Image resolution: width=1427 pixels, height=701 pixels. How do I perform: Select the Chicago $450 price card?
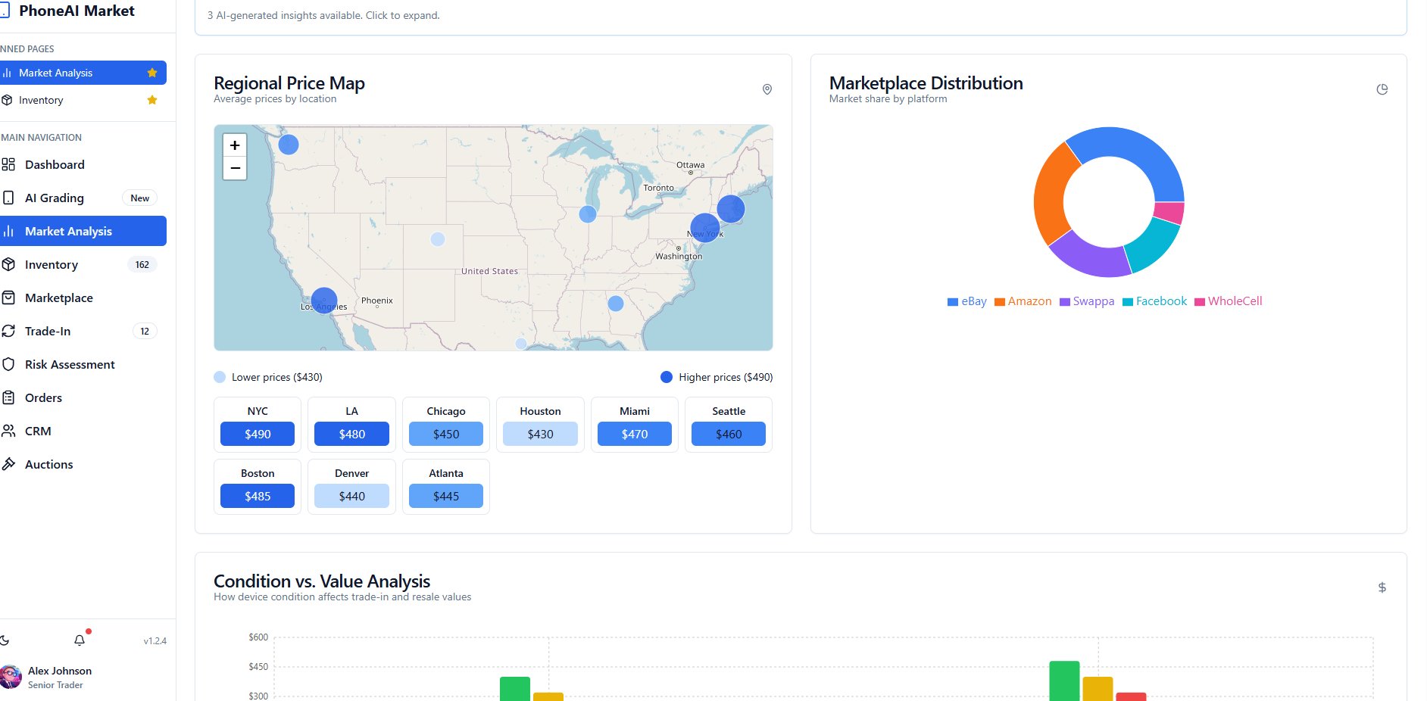point(446,425)
